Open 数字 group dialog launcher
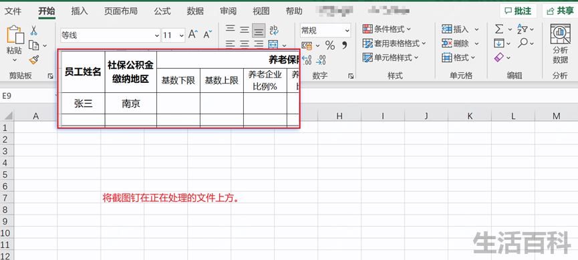578x260 pixels. (351, 76)
